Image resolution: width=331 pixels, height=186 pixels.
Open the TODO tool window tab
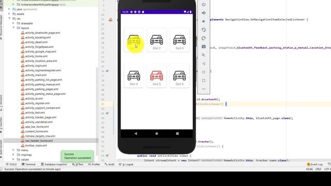click(11, 164)
